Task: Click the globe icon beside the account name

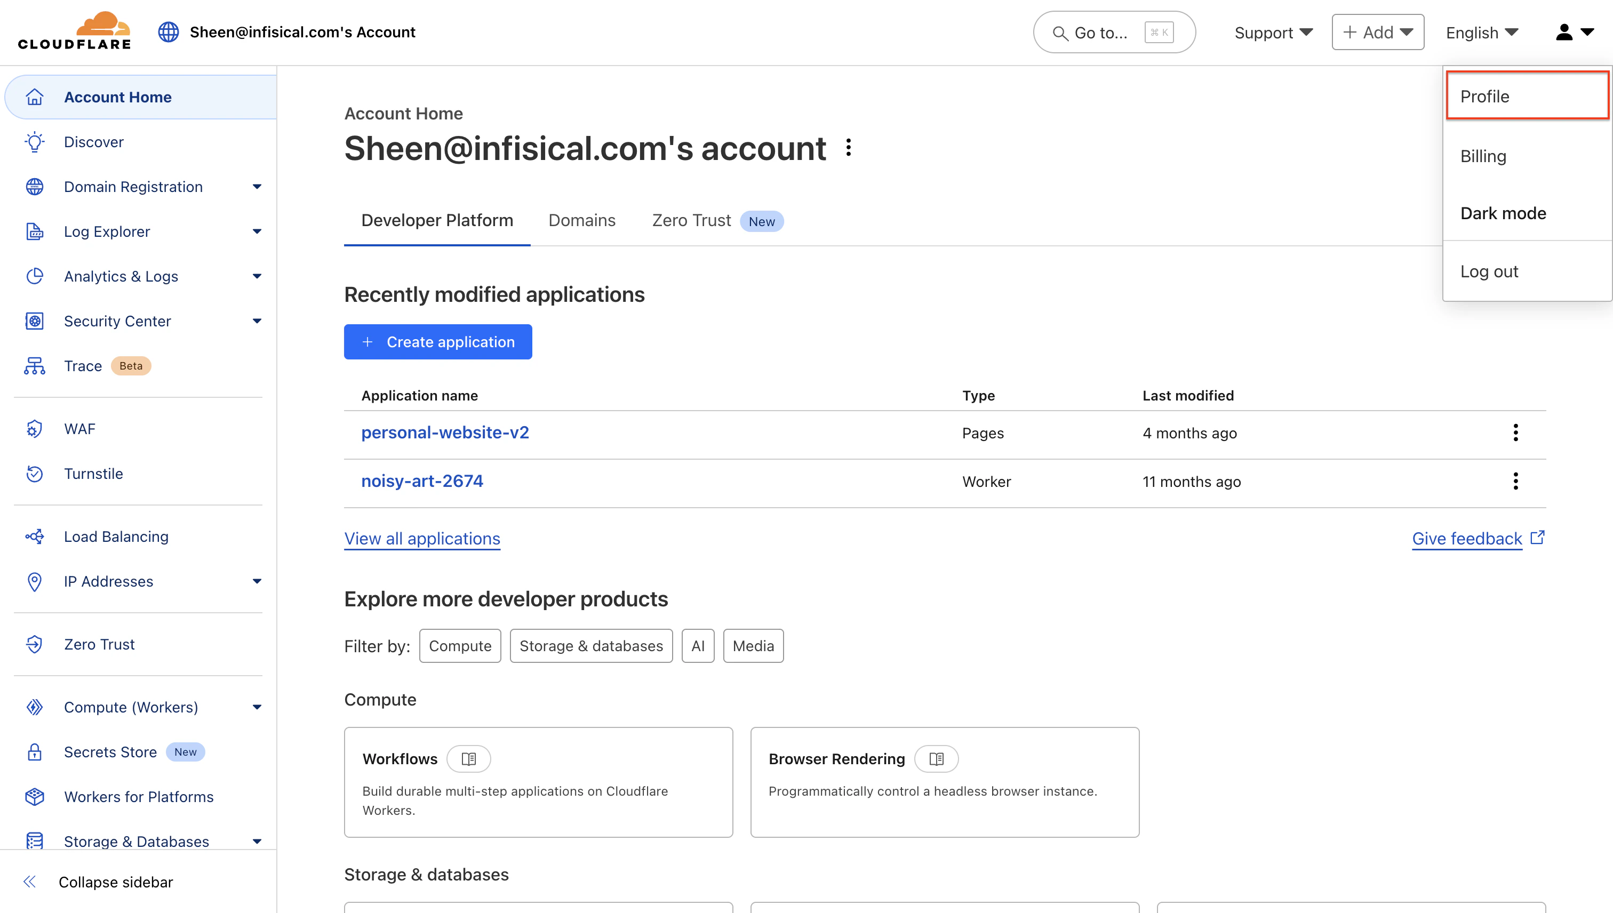Action: point(168,32)
